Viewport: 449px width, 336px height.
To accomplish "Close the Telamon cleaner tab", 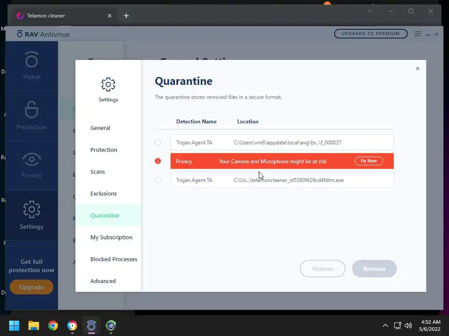I will (109, 16).
